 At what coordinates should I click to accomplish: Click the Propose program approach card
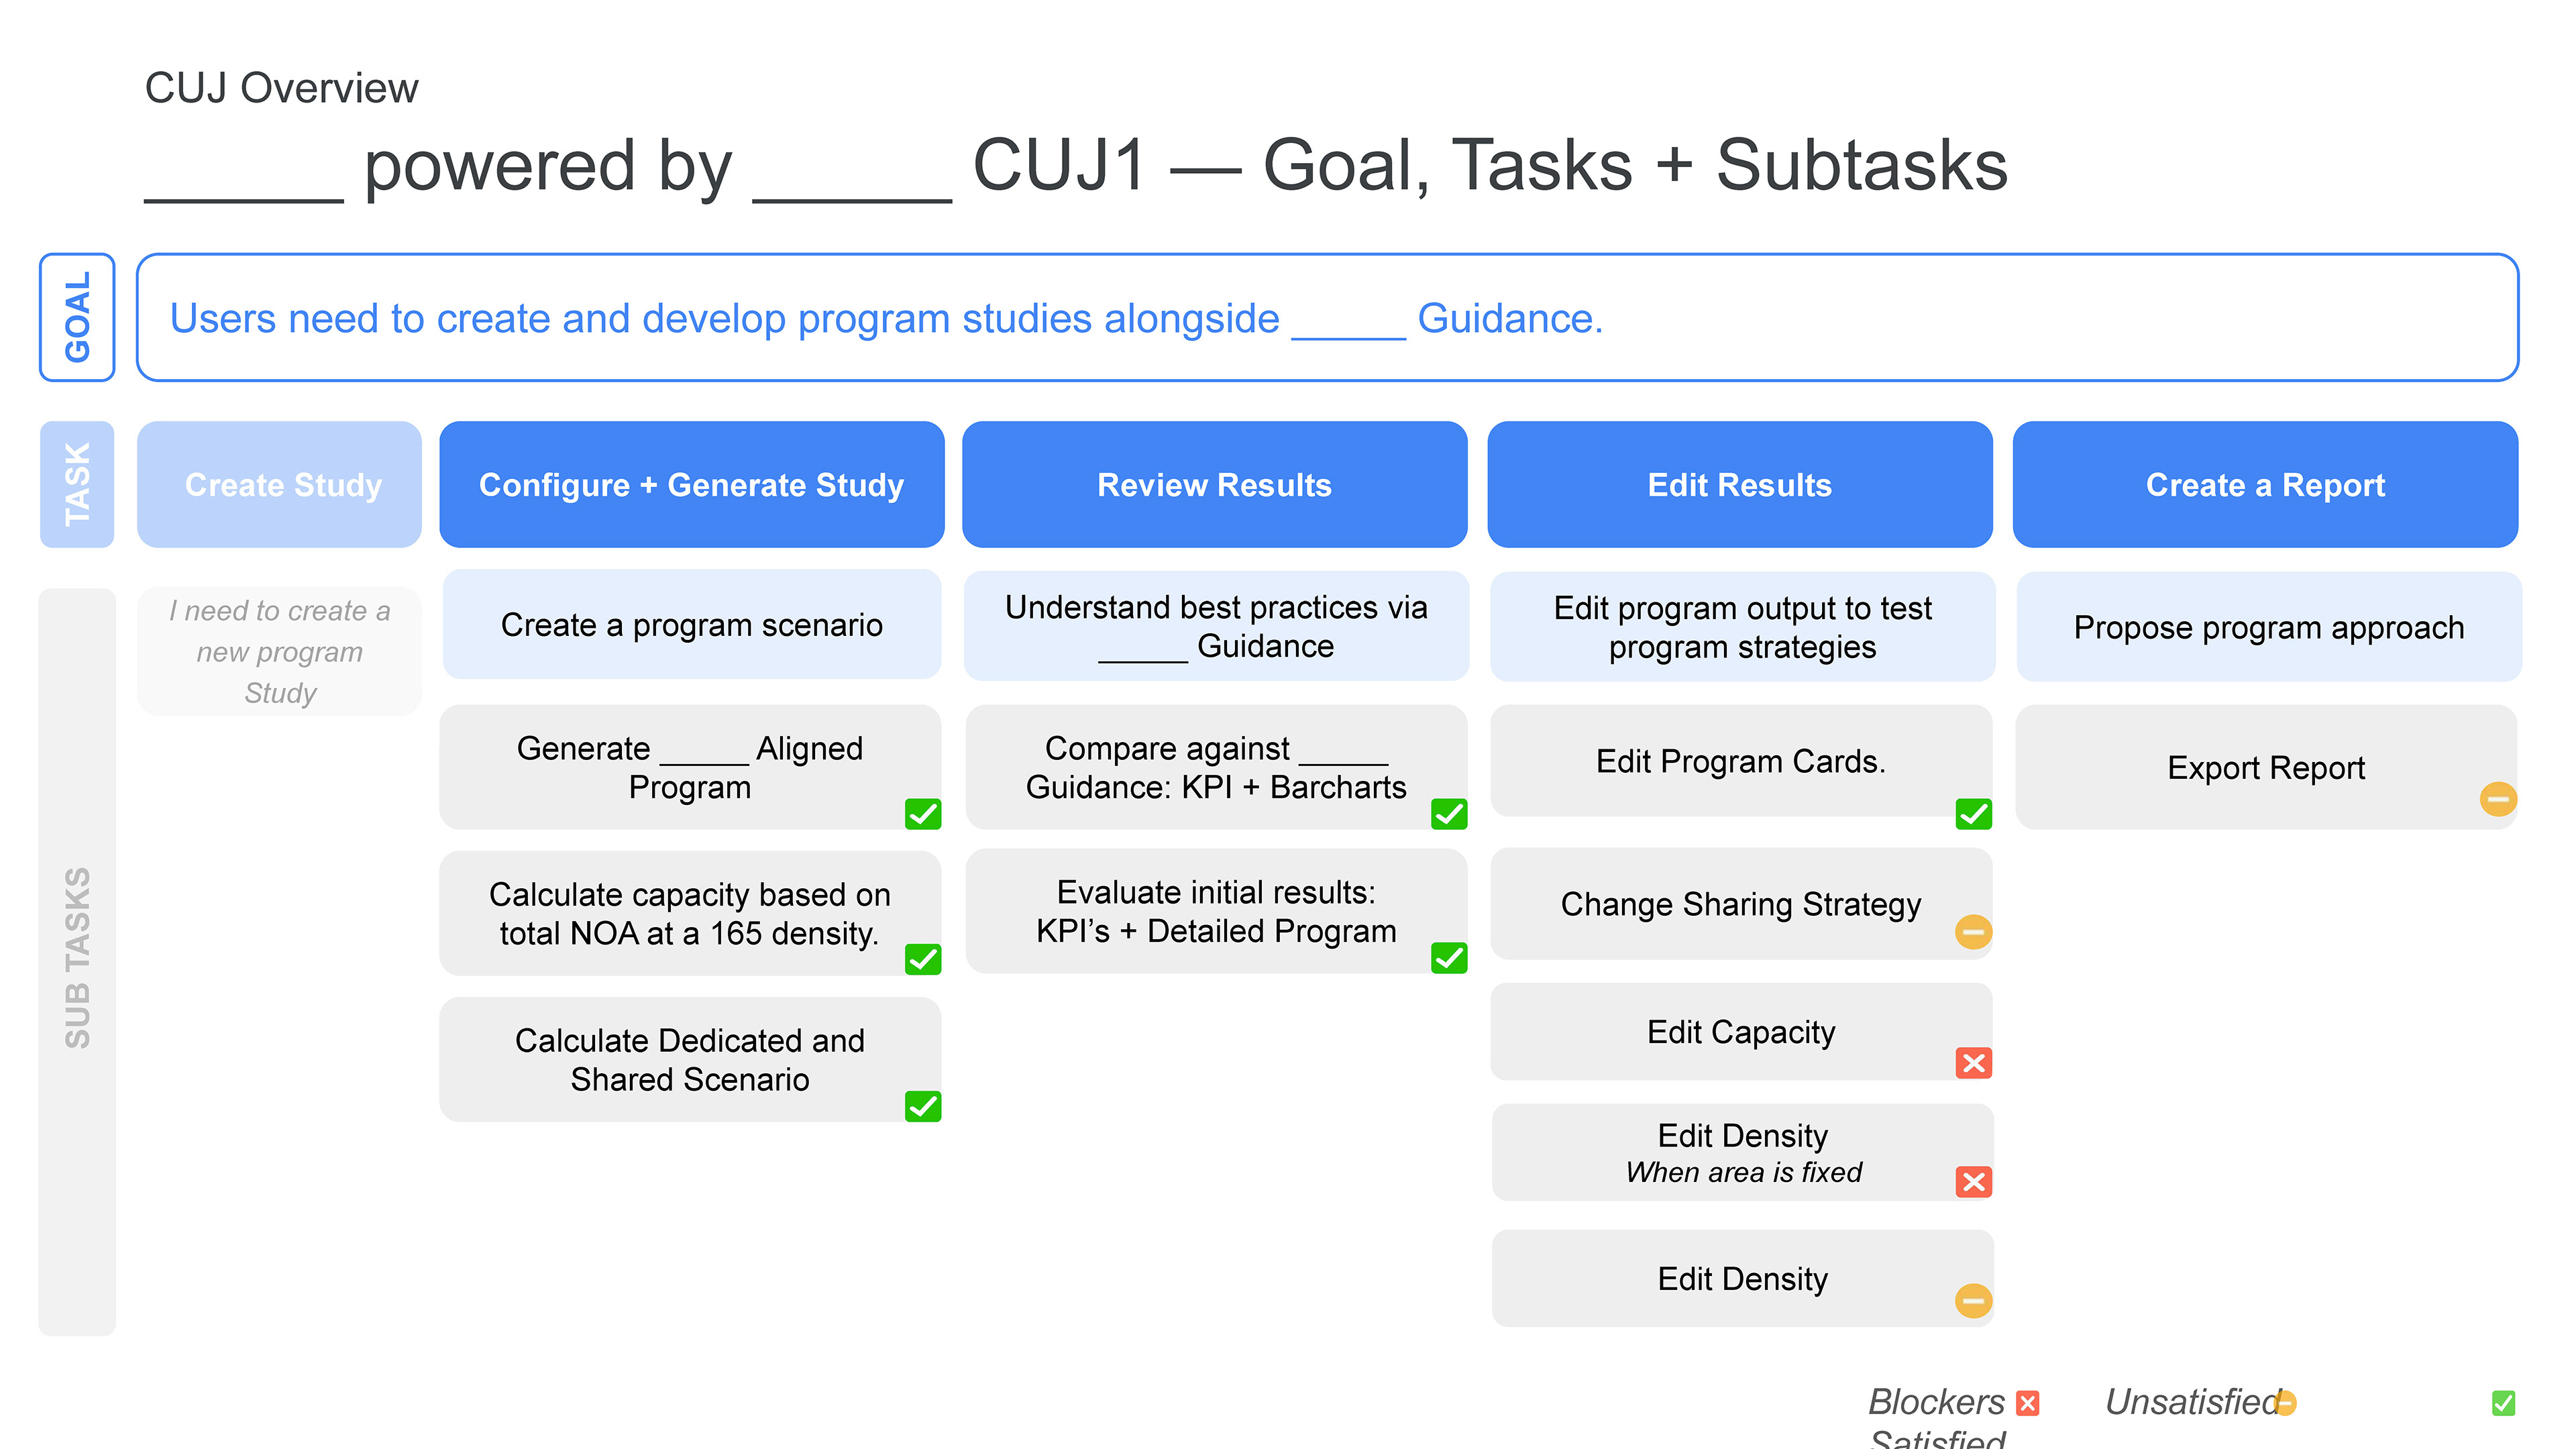pyautogui.click(x=2268, y=627)
